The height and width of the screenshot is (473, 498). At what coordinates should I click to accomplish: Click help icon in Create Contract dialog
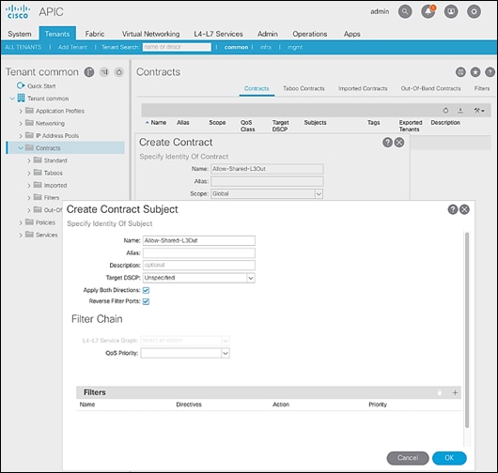387,143
